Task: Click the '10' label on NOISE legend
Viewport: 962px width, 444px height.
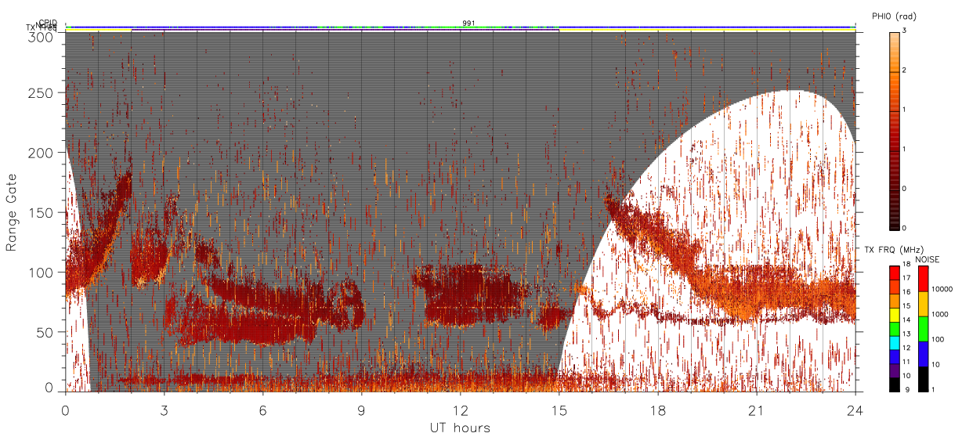Action: (935, 364)
